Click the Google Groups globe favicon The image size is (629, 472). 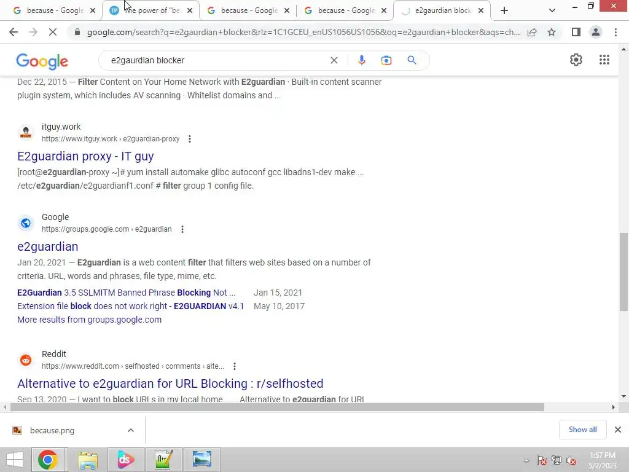tap(26, 222)
